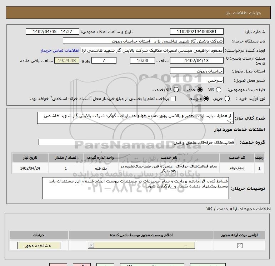Viewport: 275px width, 266px height.
Task: Click the مشاهده مجوز button
Action: pyautogui.click(x=39, y=246)
